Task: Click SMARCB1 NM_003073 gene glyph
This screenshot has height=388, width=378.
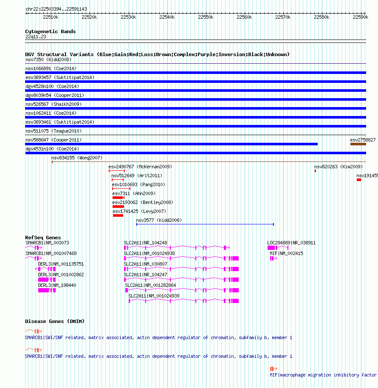Action: 34,247
